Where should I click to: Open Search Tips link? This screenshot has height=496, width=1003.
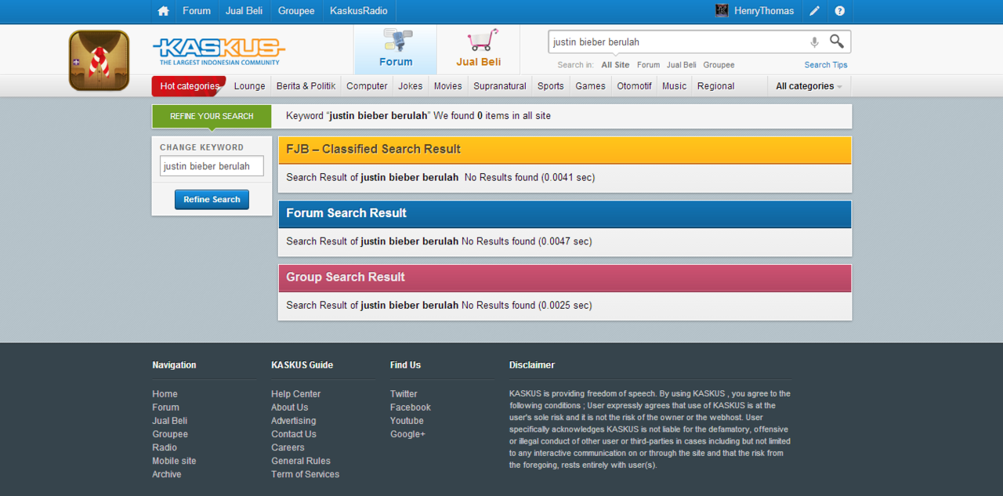pos(826,65)
